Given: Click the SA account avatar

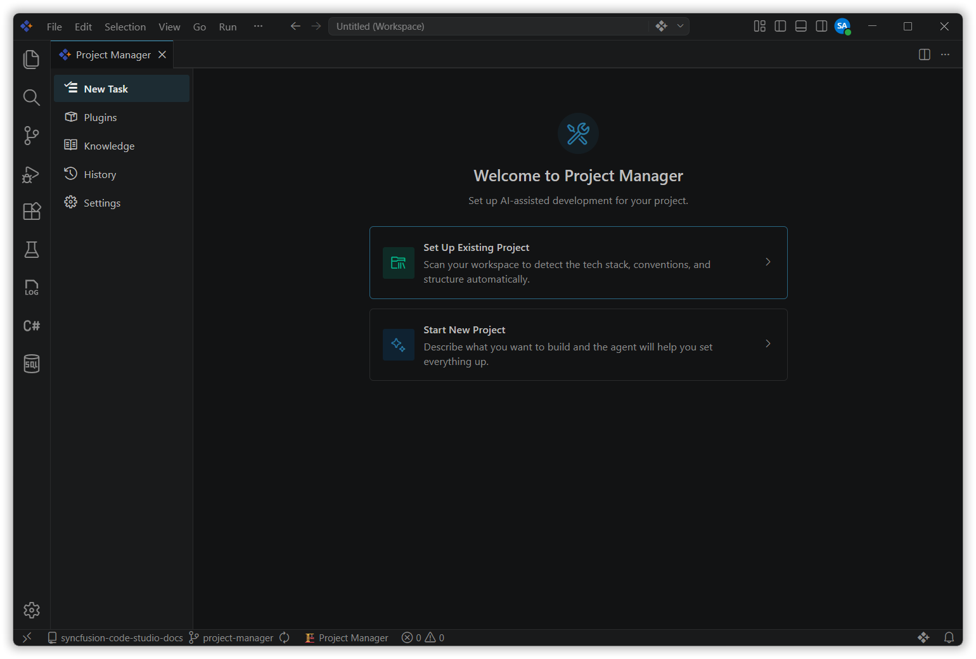Looking at the screenshot, I should click(842, 26).
